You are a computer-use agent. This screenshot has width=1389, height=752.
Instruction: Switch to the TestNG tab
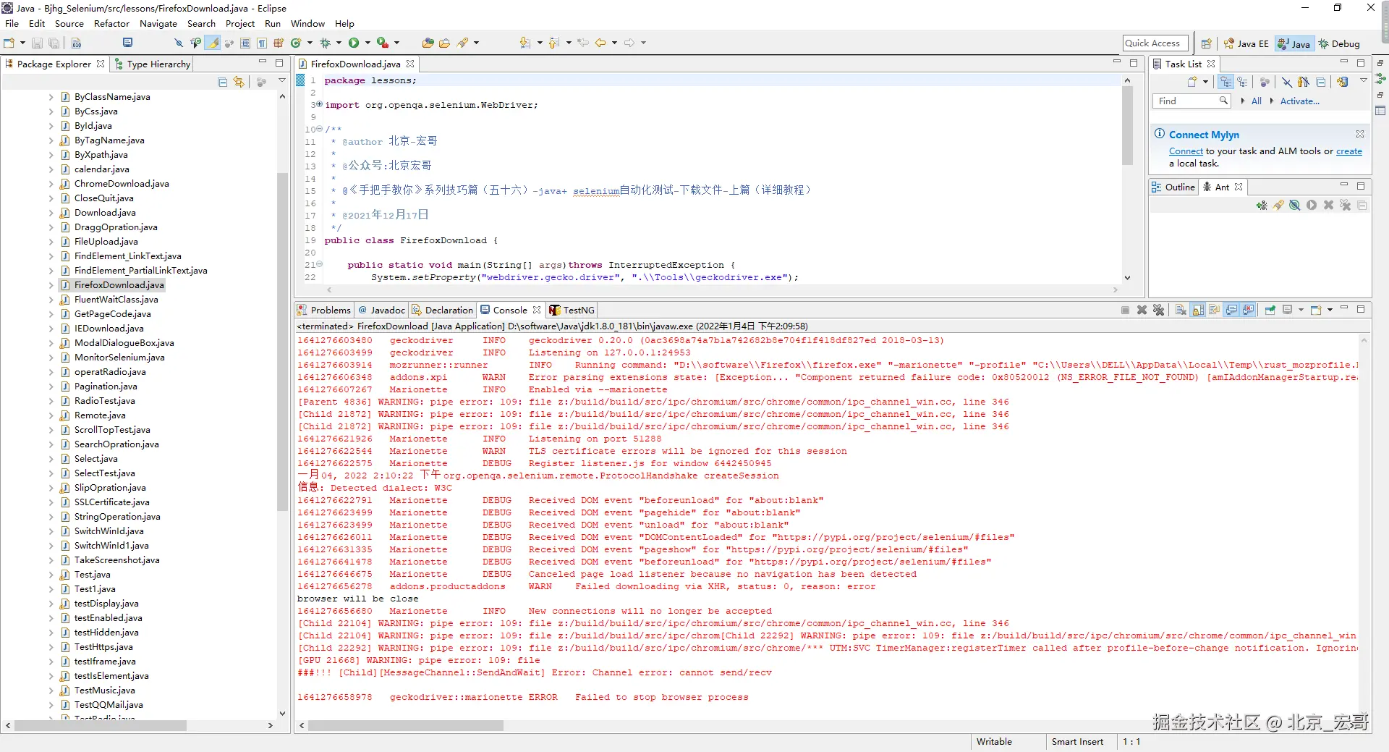click(x=572, y=310)
